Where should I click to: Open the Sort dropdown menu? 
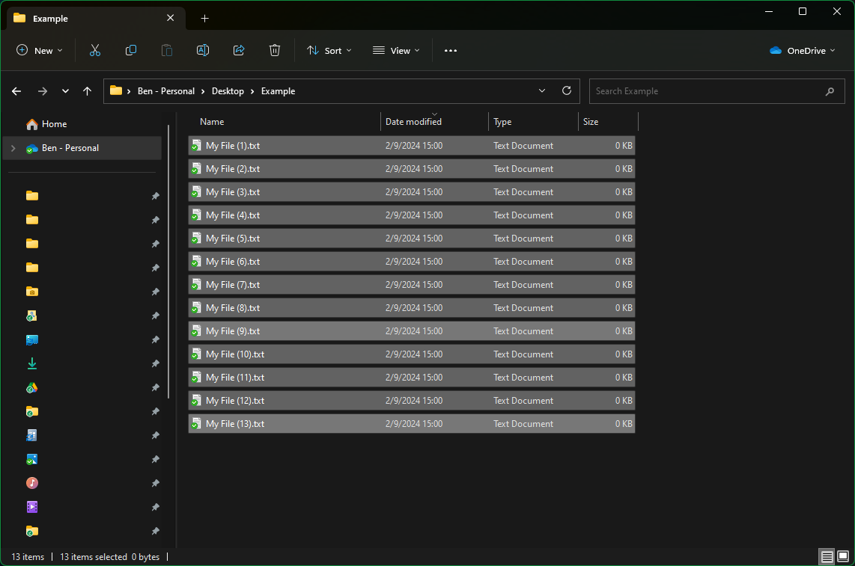[329, 50]
